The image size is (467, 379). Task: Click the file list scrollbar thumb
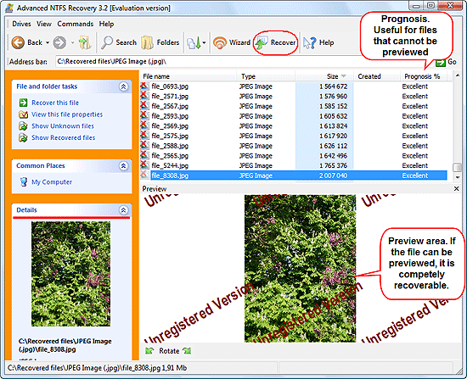click(458, 168)
